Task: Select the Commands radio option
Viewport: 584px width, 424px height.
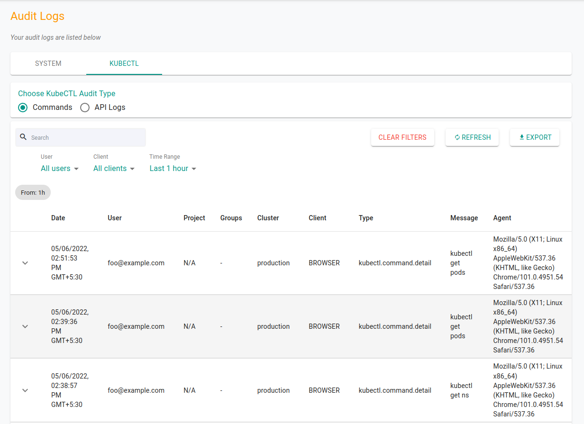Action: 23,107
